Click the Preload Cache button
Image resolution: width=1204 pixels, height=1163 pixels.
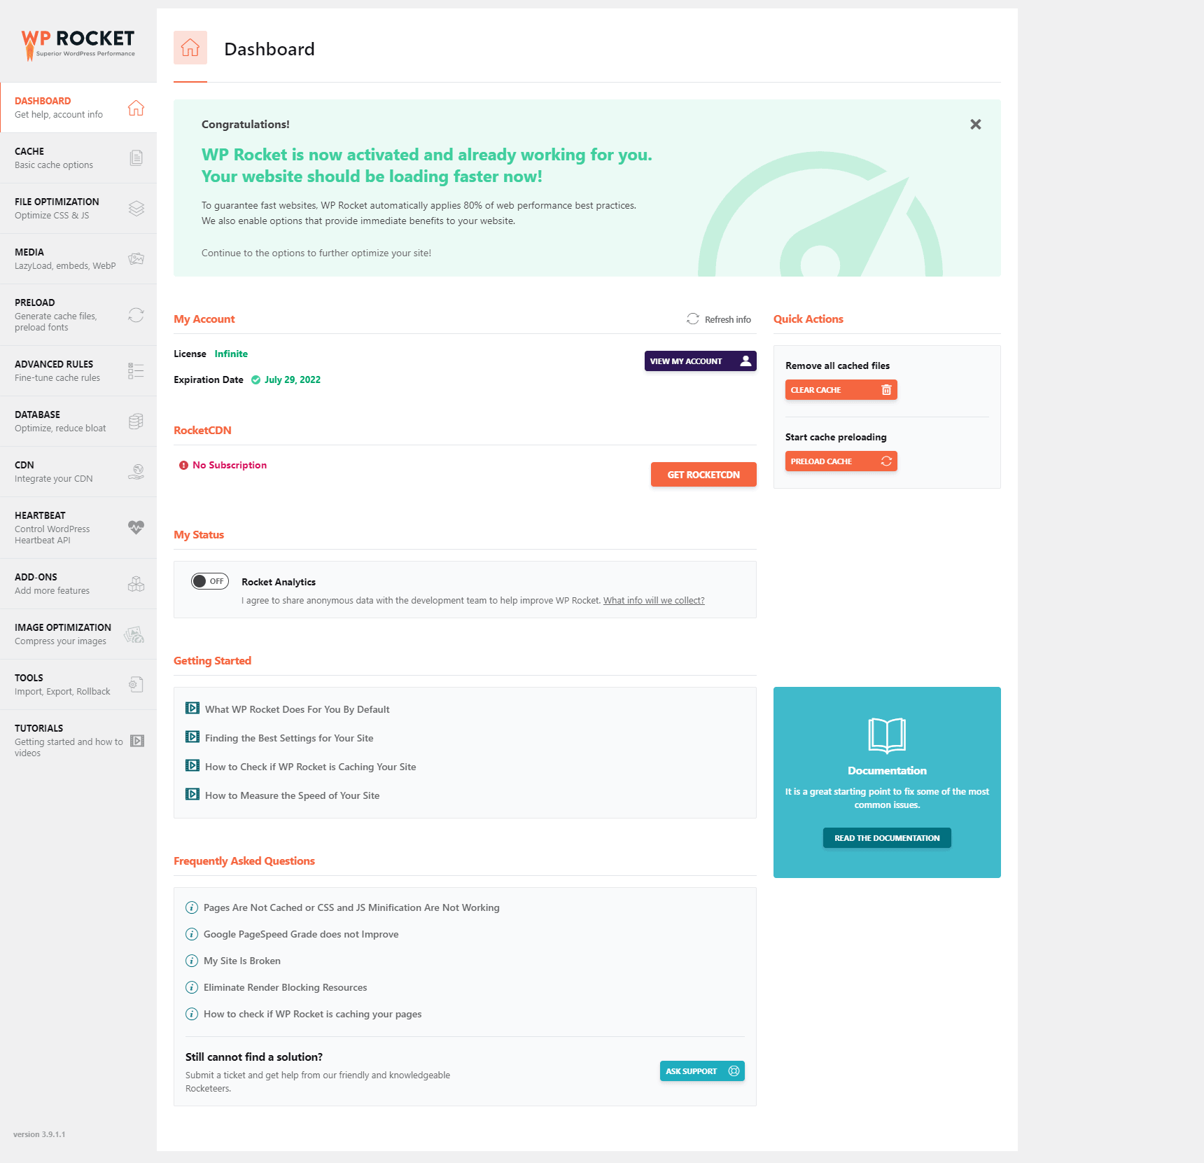(841, 461)
